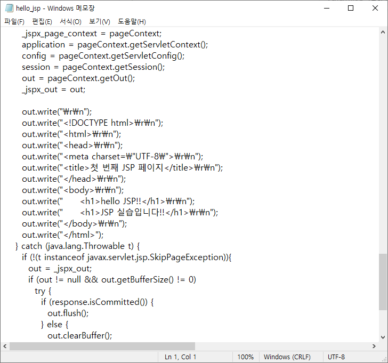
Task: Click the 'catch (java.lang.Throwable t)' line
Action: click(x=78, y=246)
